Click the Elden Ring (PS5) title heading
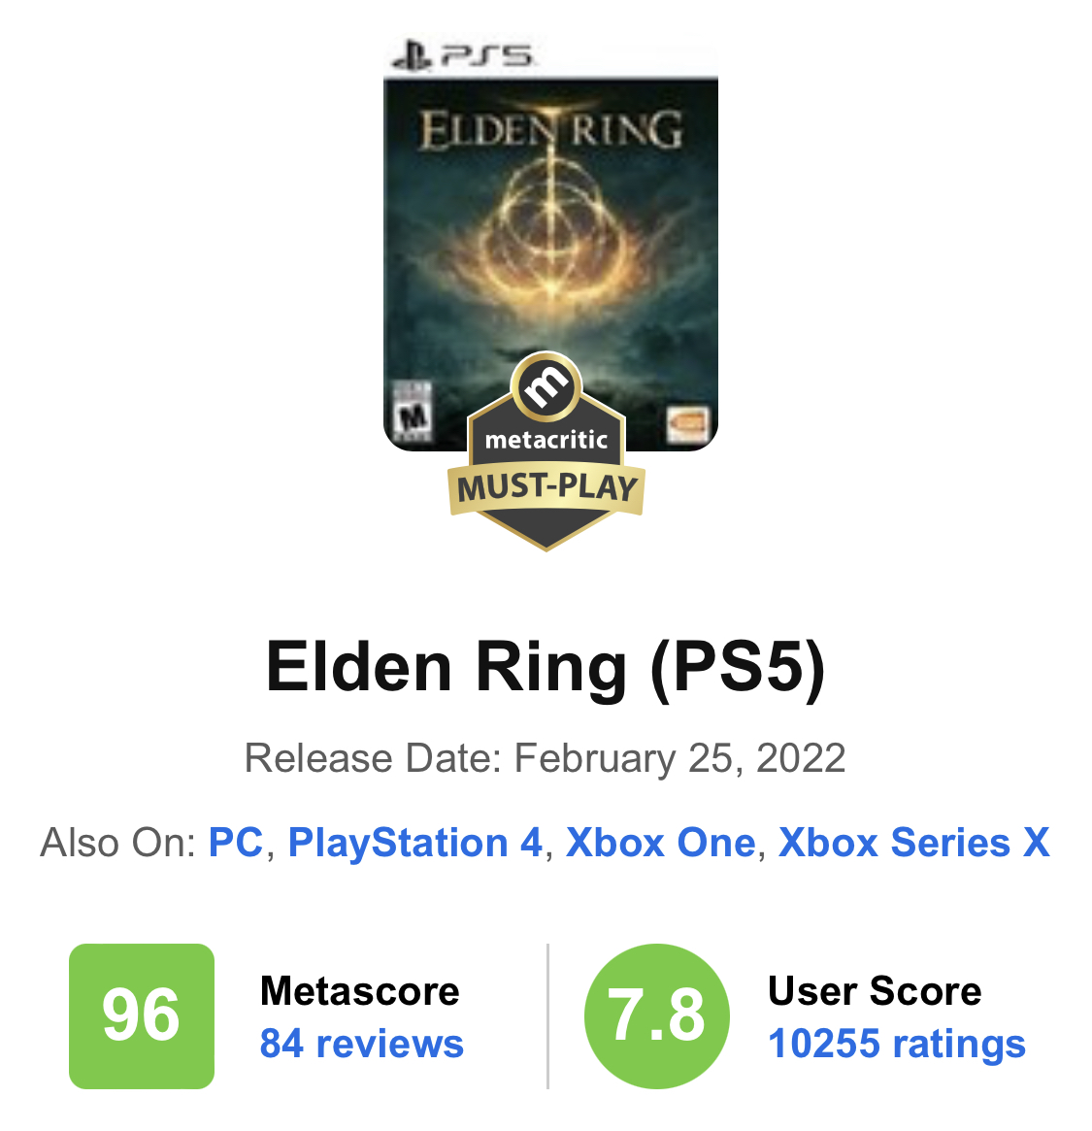Viewport: 1092px width, 1131px height. pos(546,668)
